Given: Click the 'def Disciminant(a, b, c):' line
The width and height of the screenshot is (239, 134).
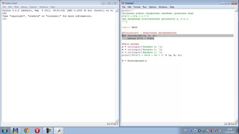Looking at the screenshot, I should click(139, 36).
